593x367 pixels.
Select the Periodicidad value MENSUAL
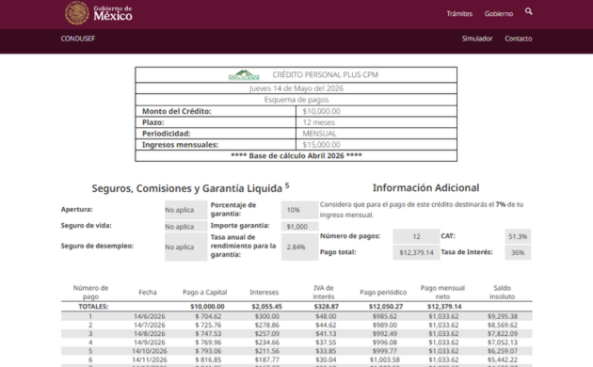pos(319,134)
